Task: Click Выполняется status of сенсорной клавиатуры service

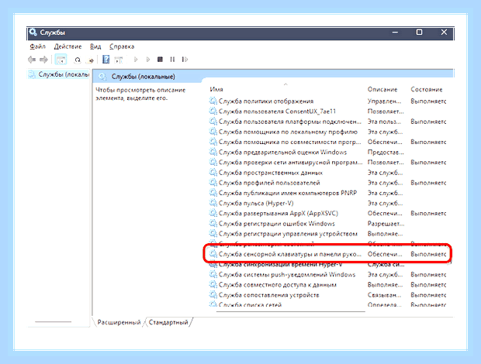Action: [428, 254]
